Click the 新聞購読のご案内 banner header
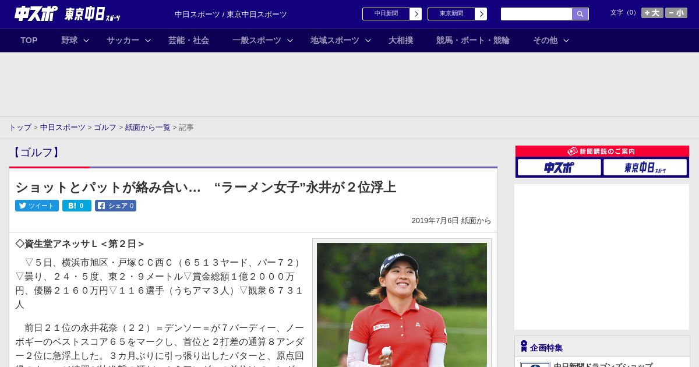Viewport: 699px width, 367px height. click(602, 151)
